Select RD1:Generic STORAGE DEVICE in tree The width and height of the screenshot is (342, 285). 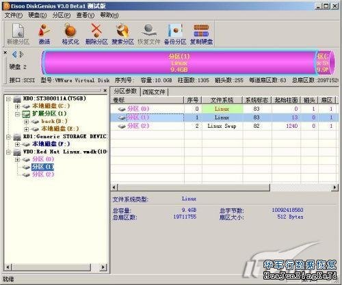[65, 137]
